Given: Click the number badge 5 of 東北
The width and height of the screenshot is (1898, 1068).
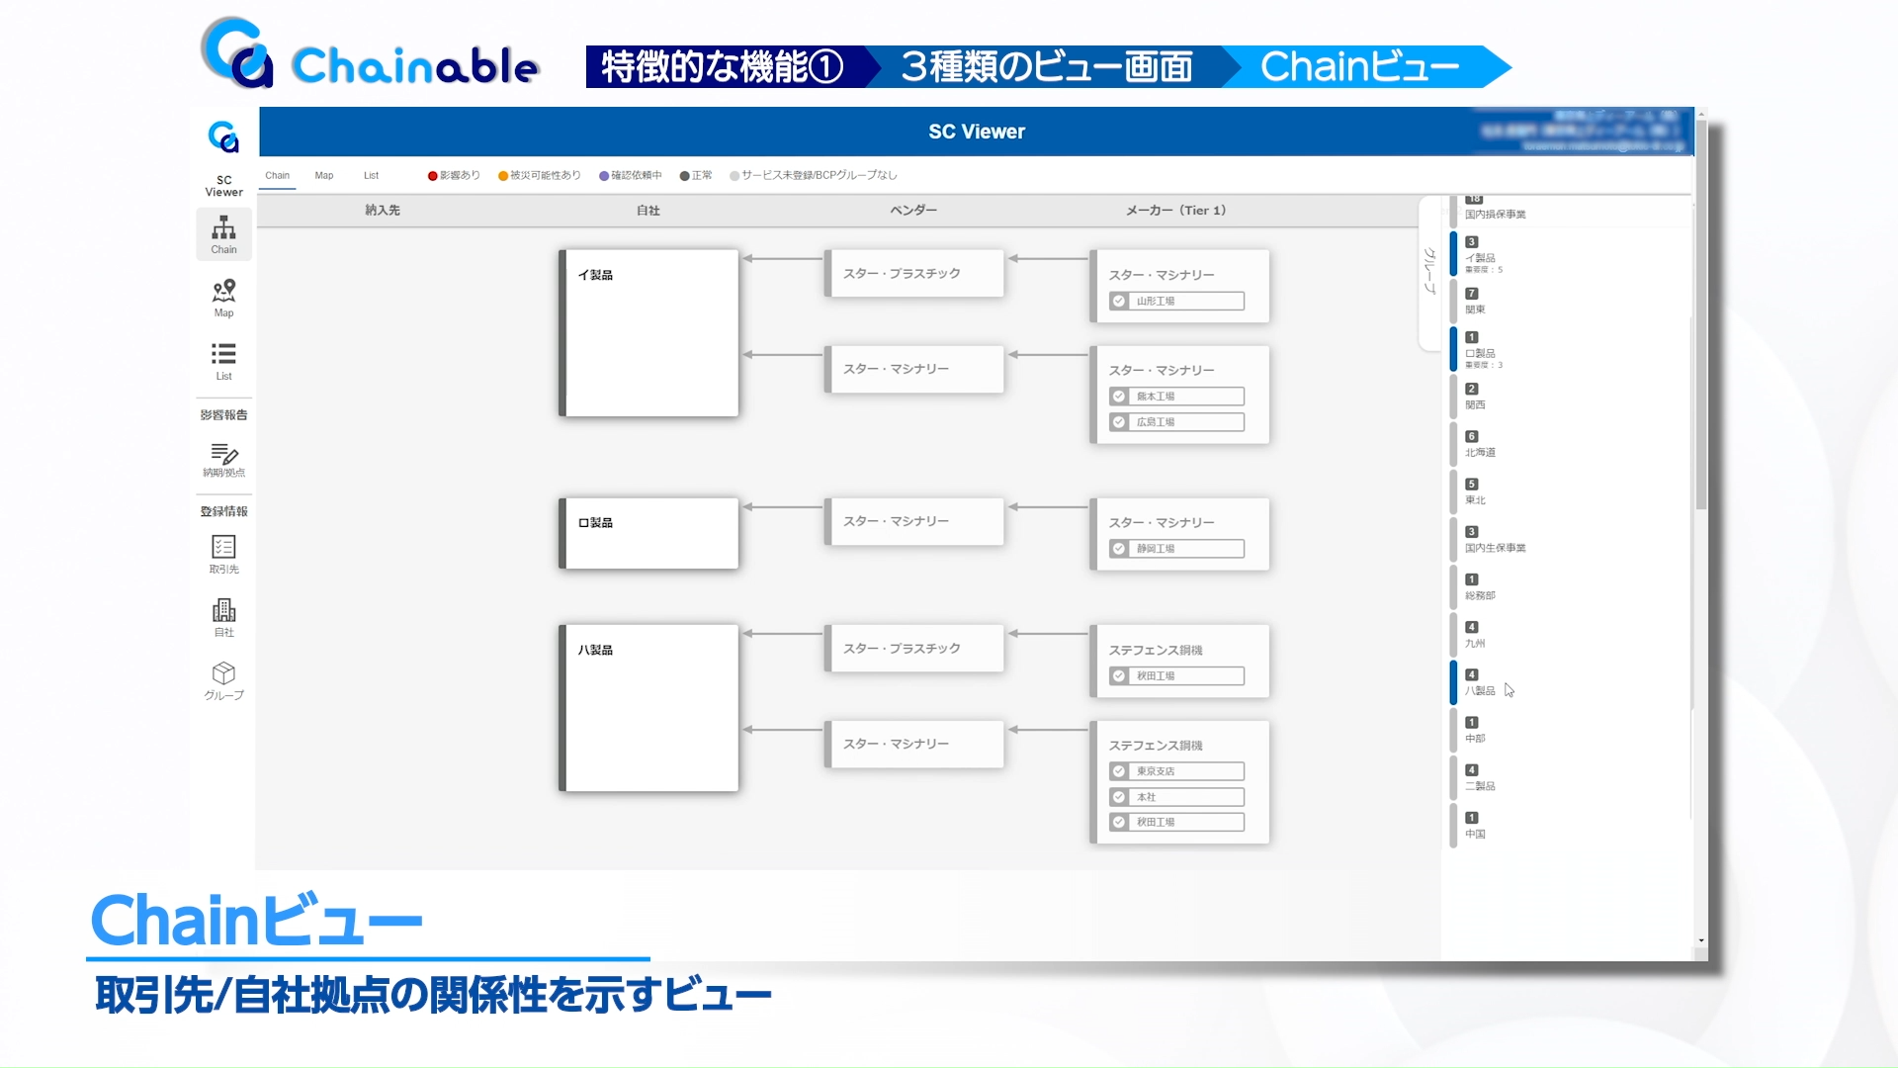Looking at the screenshot, I should 1472,484.
